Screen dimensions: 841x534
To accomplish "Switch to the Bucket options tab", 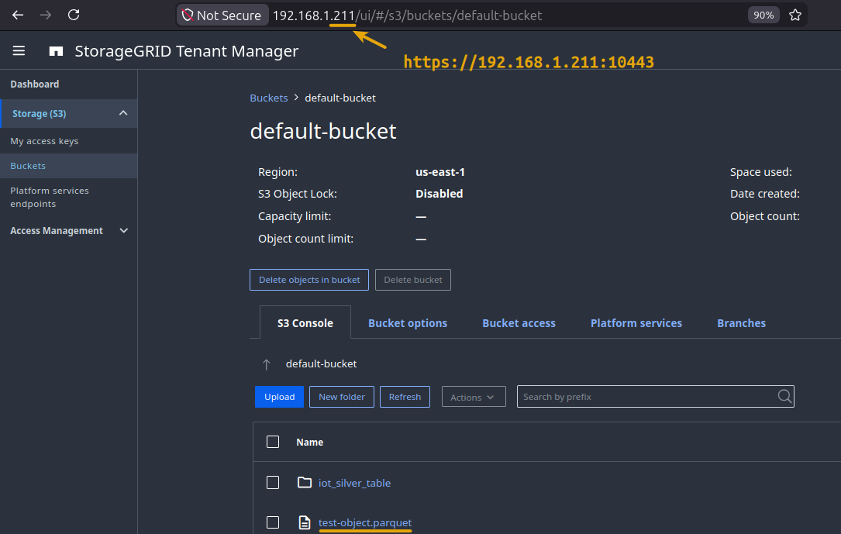I will [x=408, y=322].
